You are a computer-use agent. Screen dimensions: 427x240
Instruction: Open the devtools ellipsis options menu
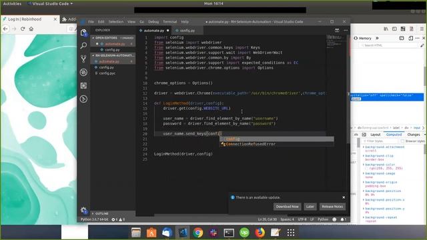(417, 38)
